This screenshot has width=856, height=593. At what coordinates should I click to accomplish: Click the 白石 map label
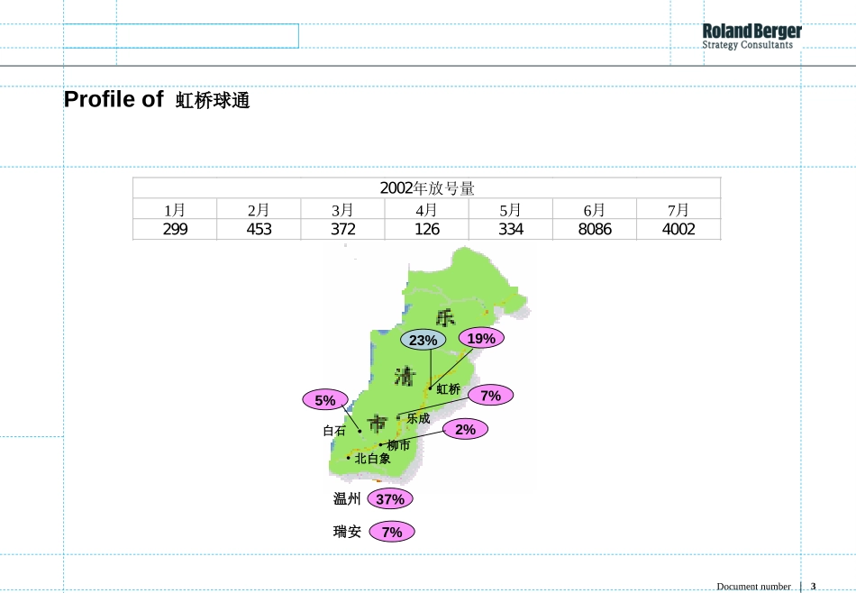pos(334,430)
